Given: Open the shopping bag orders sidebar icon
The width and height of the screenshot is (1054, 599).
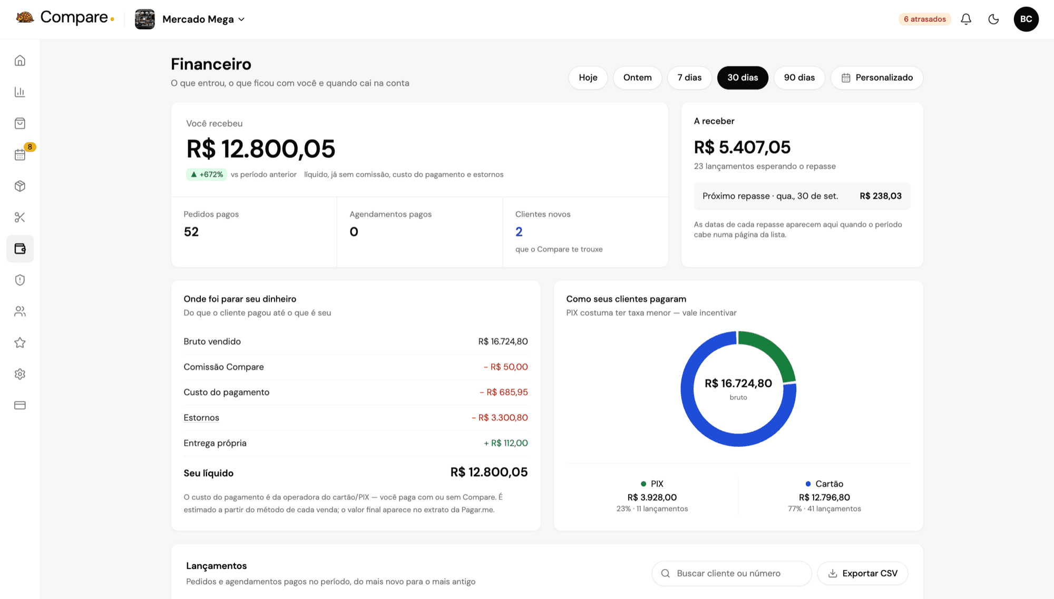Looking at the screenshot, I should 20,123.
